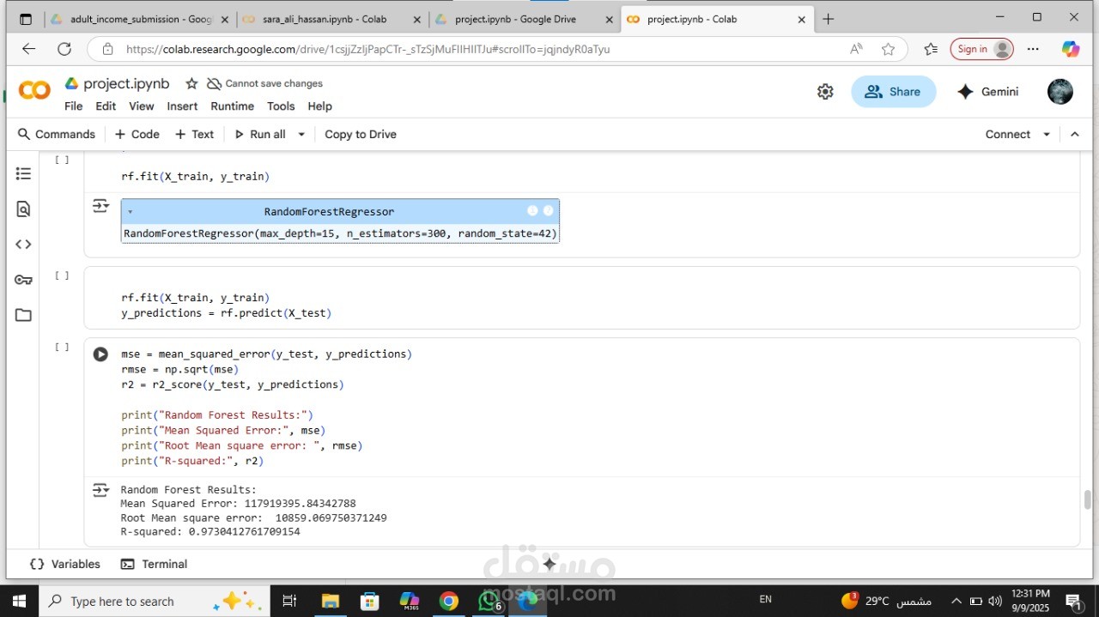Open the Table of contents sidebar icon

click(x=23, y=173)
